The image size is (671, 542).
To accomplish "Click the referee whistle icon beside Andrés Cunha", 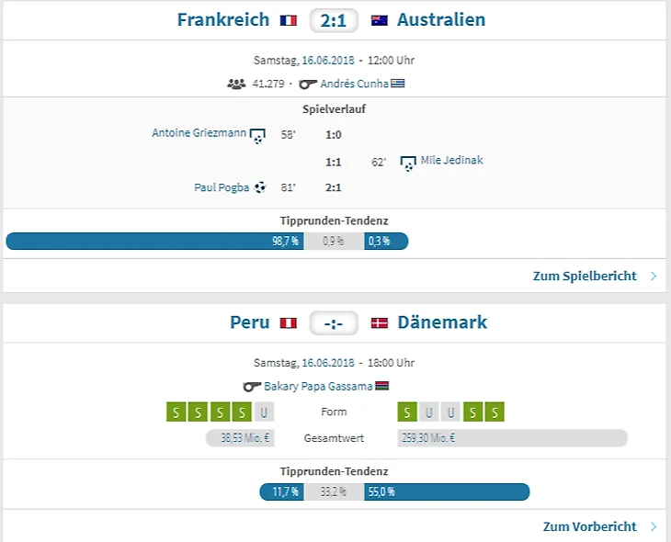I will click(x=308, y=84).
